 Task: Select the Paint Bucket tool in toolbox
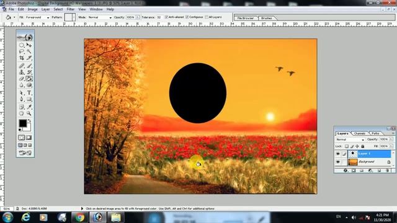[29, 79]
